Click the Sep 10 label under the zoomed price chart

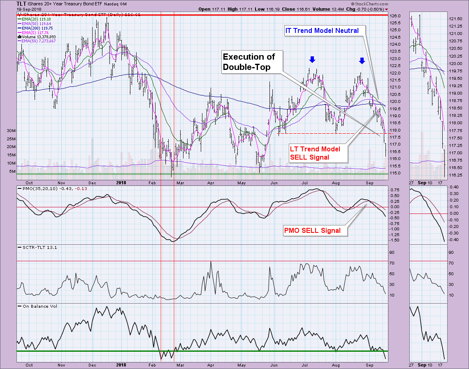click(425, 183)
